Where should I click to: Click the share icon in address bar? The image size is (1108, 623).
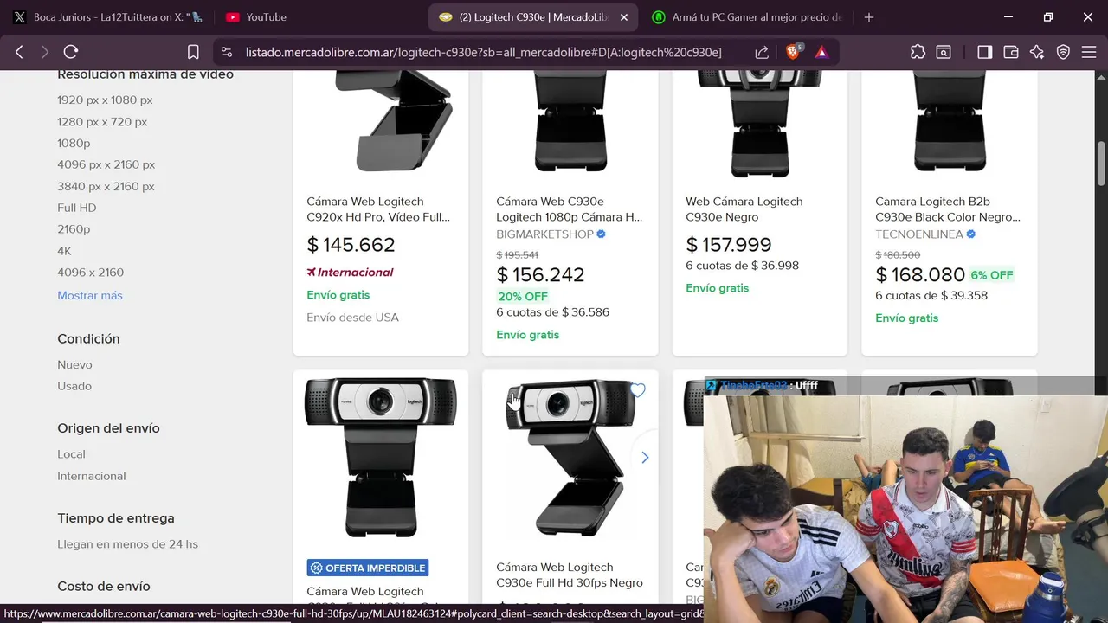click(762, 52)
